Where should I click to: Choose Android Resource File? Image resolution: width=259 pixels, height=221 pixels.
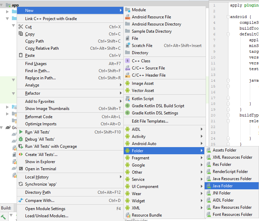coord(151,17)
